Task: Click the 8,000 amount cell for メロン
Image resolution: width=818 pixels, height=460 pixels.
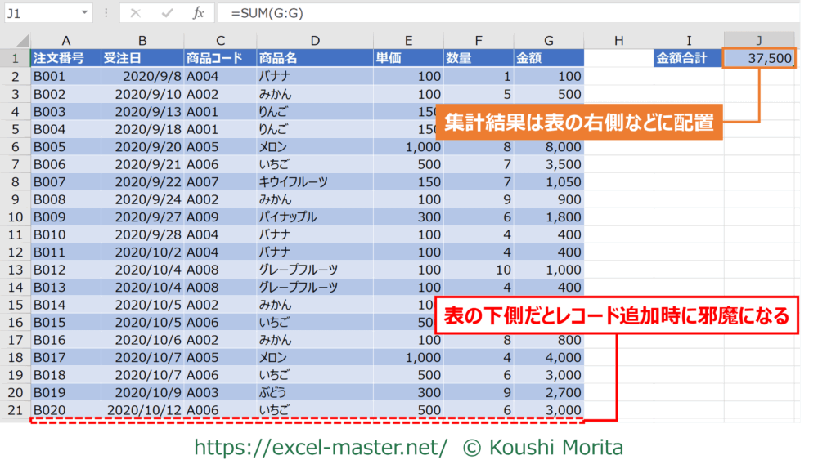Action: pos(548,147)
